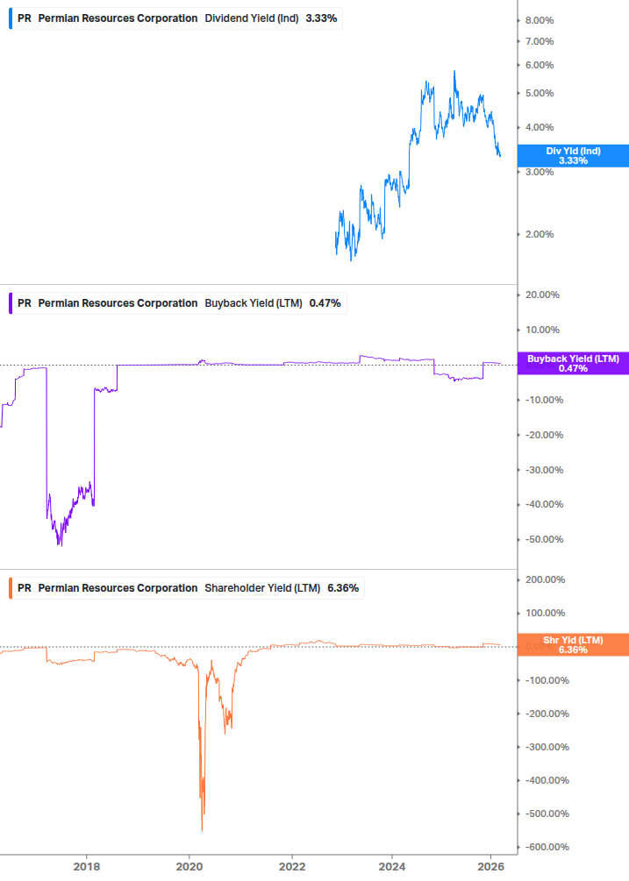
Task: Click the -300.00% tick on shareholder yield axis
Action: pos(547,747)
